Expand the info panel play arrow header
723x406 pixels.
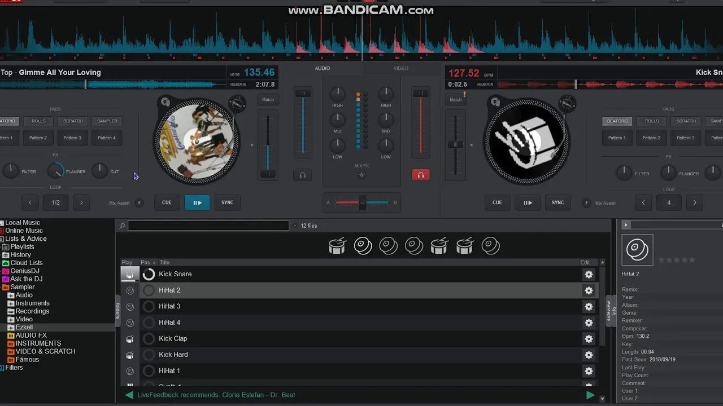tap(626, 225)
